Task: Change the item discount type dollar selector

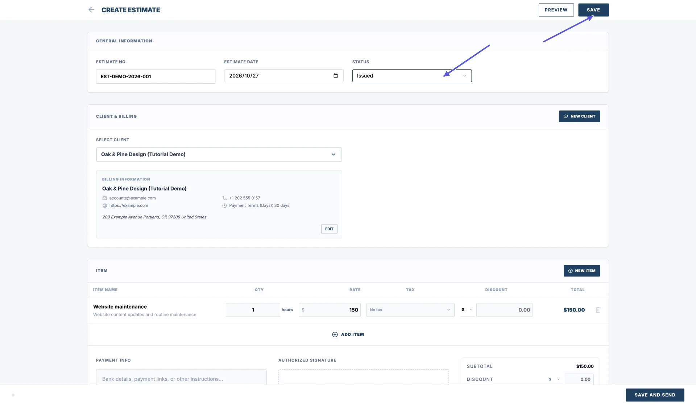Action: point(467,310)
